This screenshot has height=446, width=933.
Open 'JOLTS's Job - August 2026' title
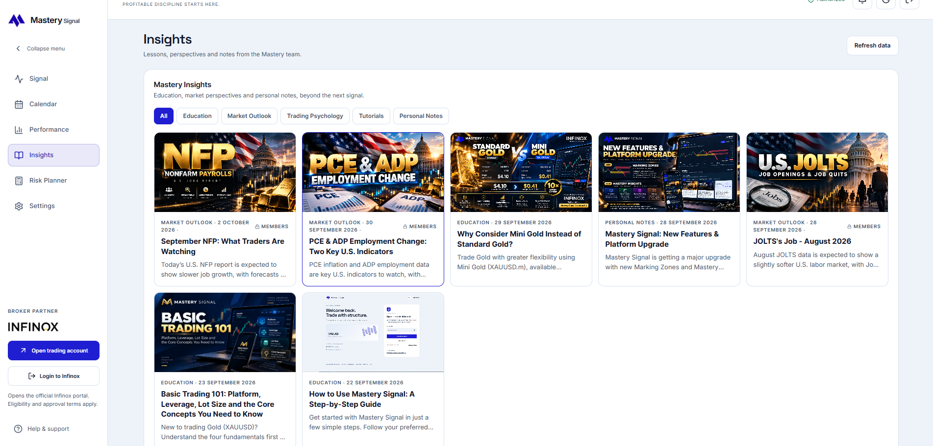click(802, 241)
